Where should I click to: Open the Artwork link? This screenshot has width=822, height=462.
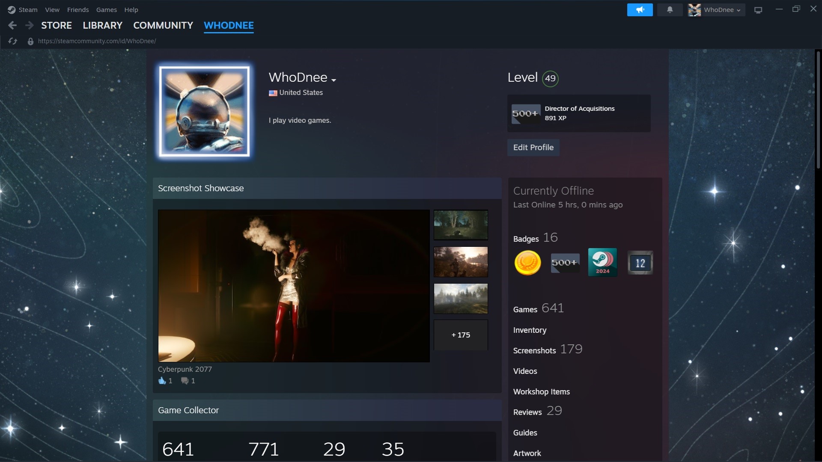(x=527, y=453)
